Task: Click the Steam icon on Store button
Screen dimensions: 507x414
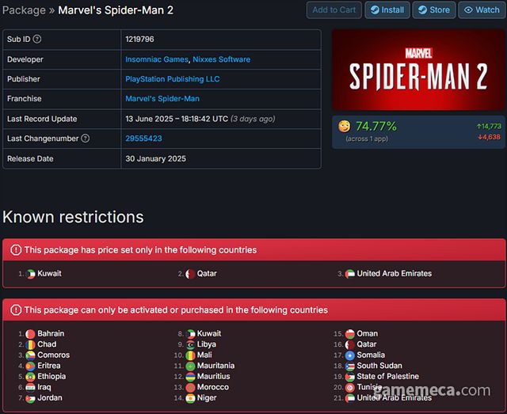Action: click(x=422, y=10)
